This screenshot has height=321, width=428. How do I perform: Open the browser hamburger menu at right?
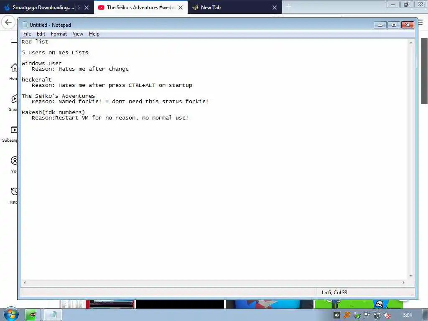420,22
